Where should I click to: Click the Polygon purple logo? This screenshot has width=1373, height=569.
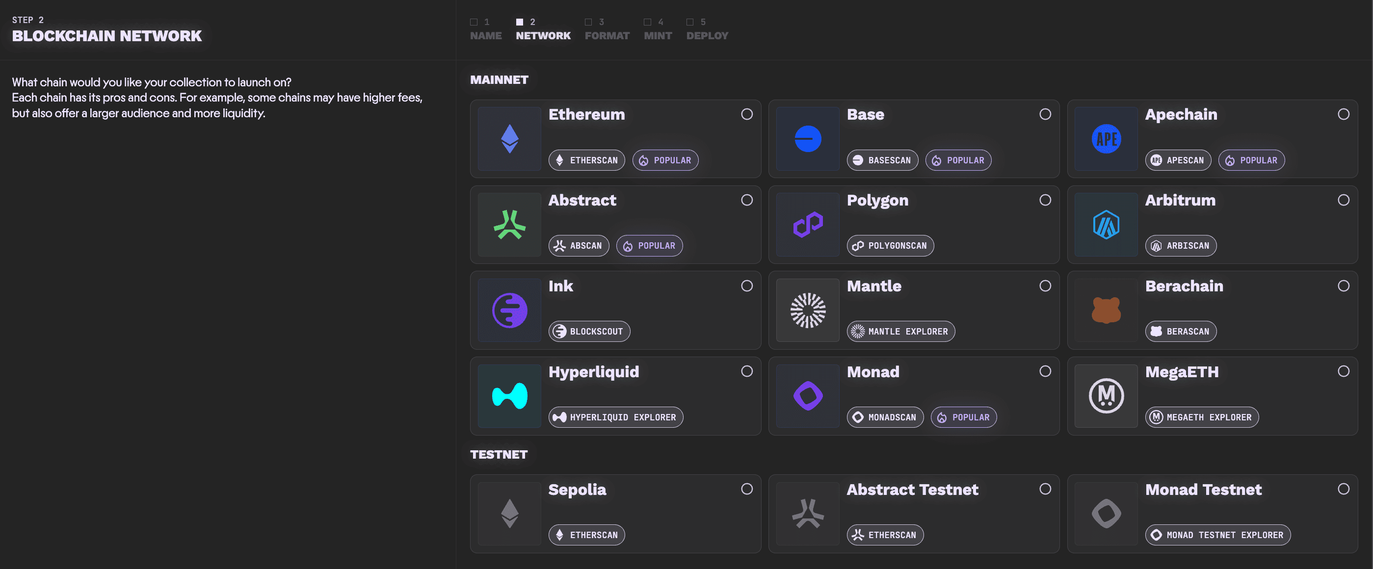tap(808, 225)
